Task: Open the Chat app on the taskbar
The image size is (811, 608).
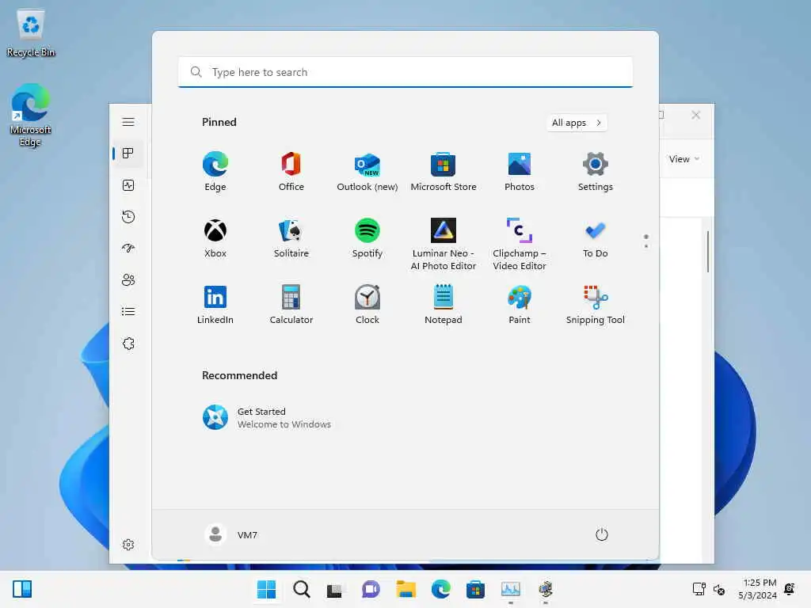Action: (371, 589)
